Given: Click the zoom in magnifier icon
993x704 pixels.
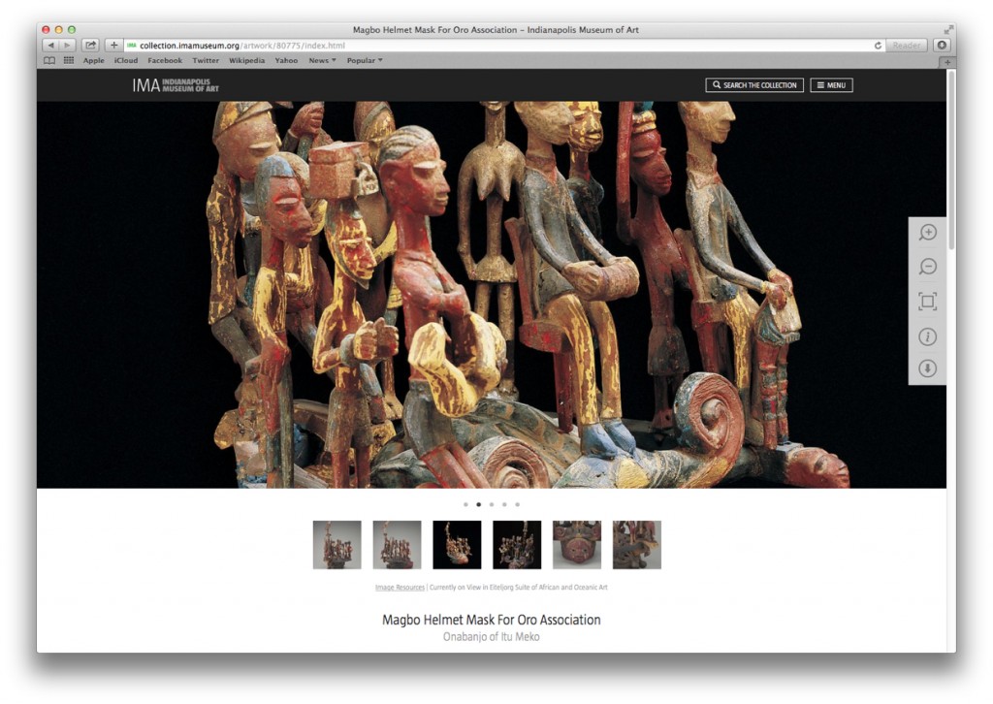Looking at the screenshot, I should point(928,233).
